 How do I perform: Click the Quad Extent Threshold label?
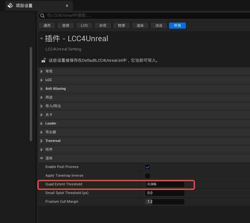[x=64, y=184]
